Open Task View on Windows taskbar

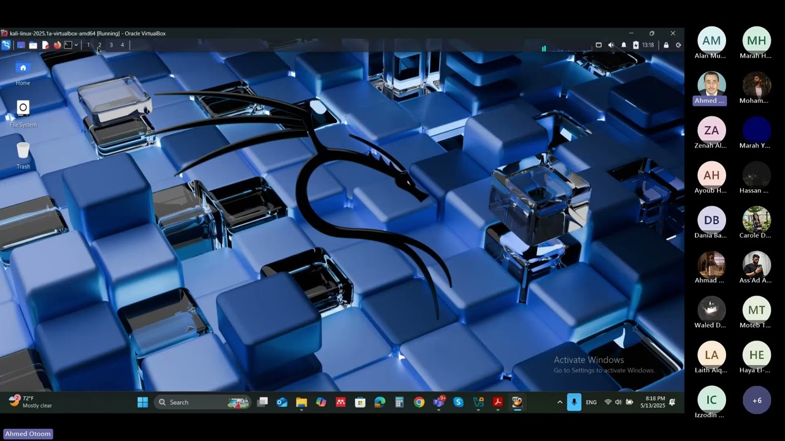tap(262, 402)
